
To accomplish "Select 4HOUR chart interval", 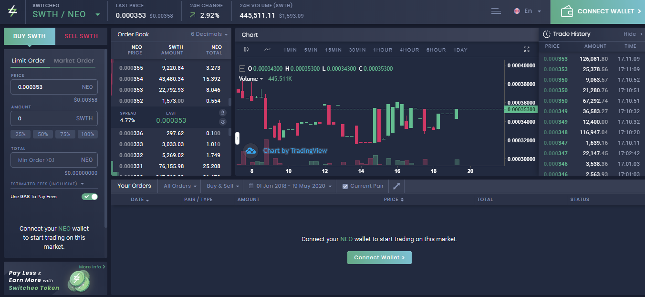I will pyautogui.click(x=409, y=50).
